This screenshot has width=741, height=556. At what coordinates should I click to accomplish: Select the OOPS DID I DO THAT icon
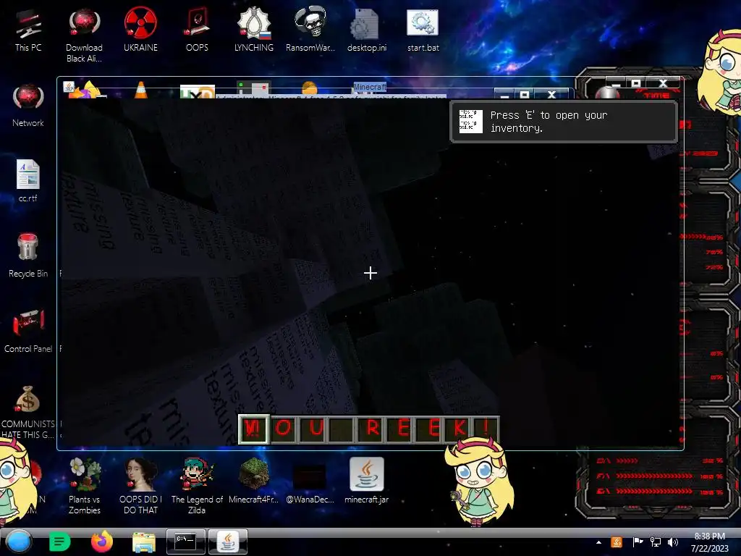pos(140,486)
